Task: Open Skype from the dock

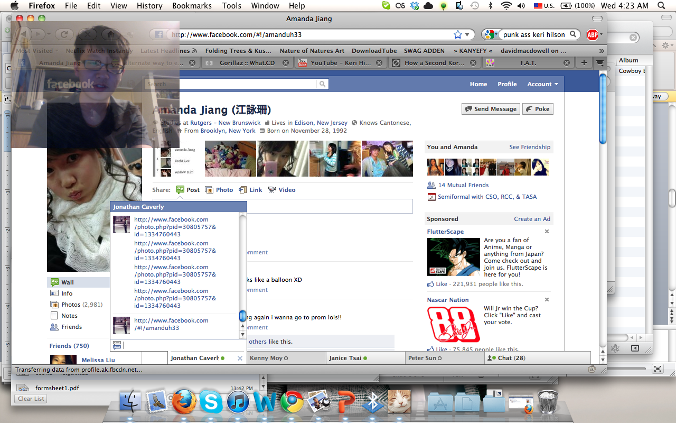Action: pyautogui.click(x=211, y=402)
